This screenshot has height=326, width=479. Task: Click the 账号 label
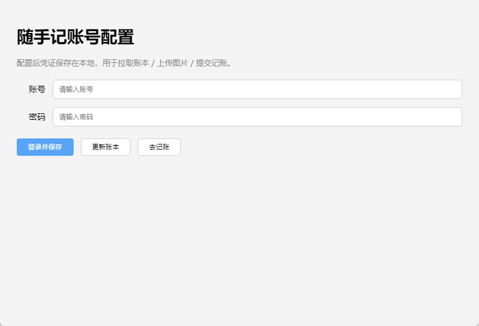point(37,89)
